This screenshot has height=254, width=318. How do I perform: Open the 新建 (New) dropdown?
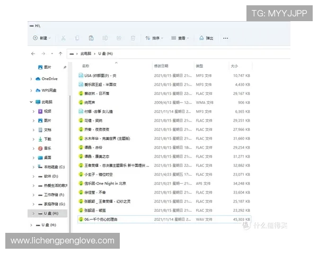pos(42,38)
